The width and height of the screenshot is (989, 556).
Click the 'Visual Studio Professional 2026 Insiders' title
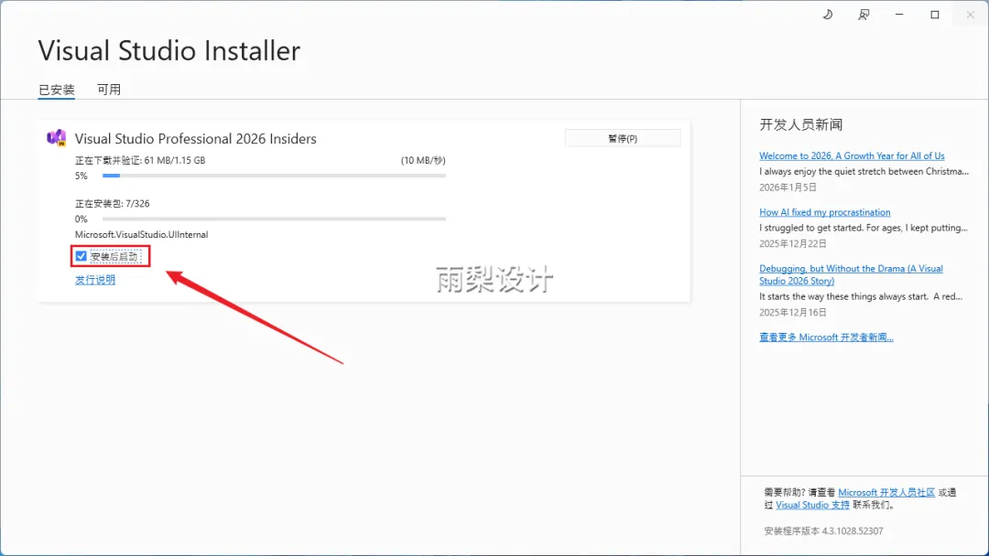[196, 138]
